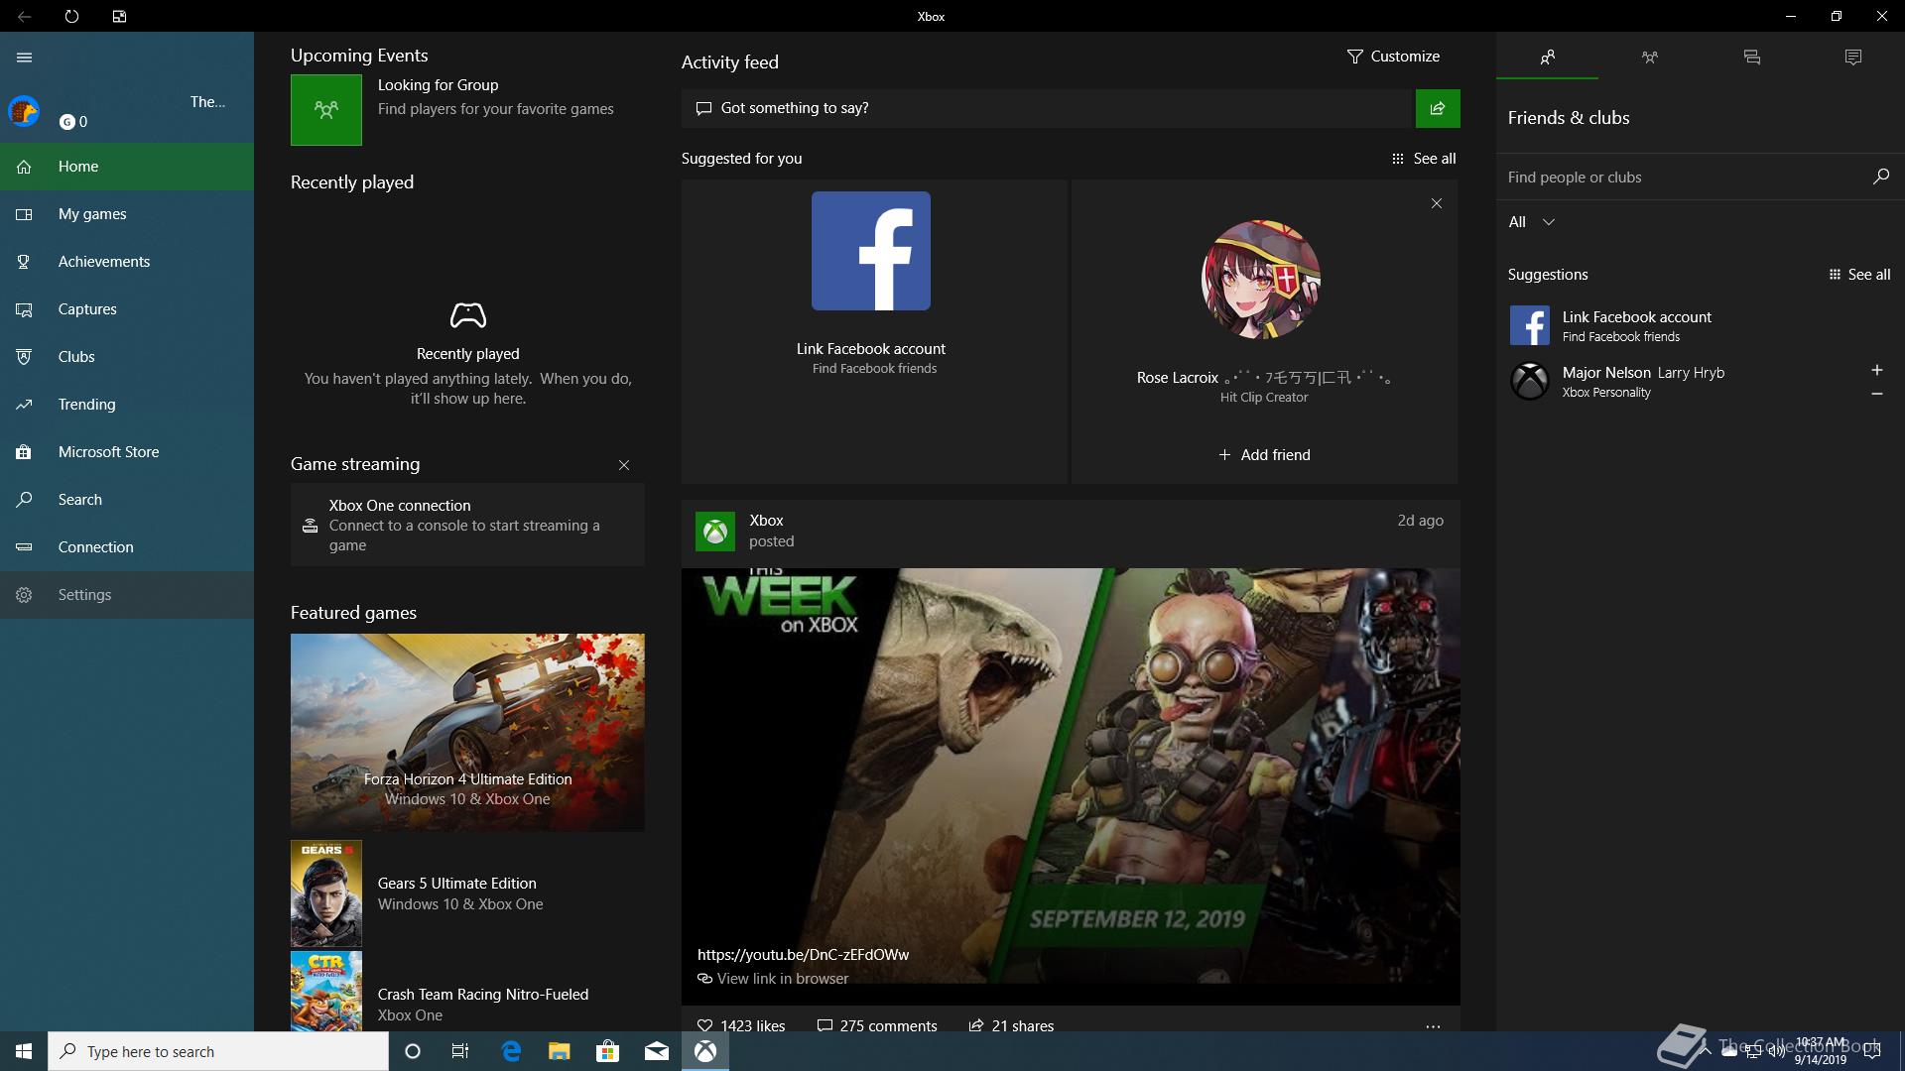Screen dimensions: 1905x1071
Task: Open Search in sidebar
Action: 127,500
